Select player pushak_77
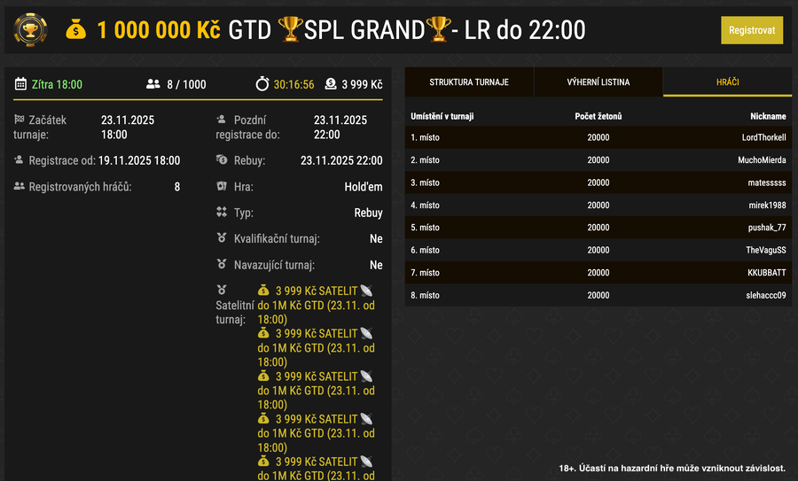Viewport: 798px width, 481px height. click(766, 228)
